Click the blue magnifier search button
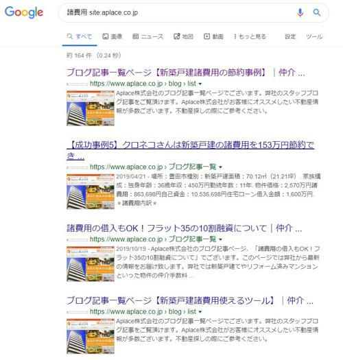Screen dimensions: 343x360 [317, 12]
